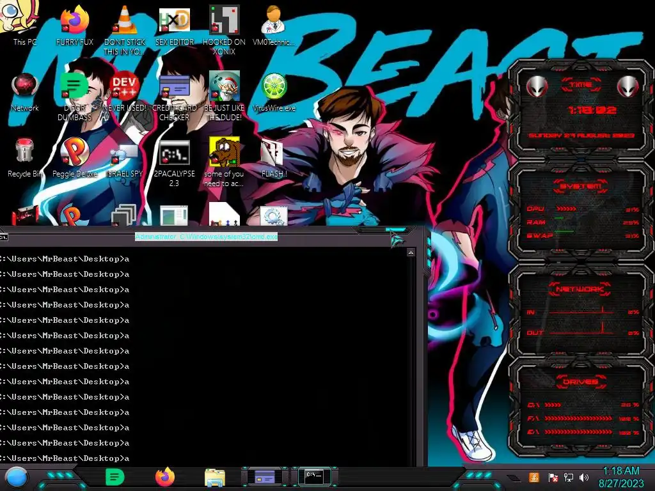Select the BE JUST LIKE THE DUDE icon

[224, 95]
